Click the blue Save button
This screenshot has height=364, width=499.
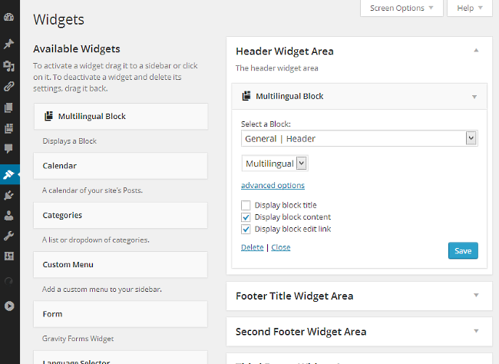[x=463, y=250]
